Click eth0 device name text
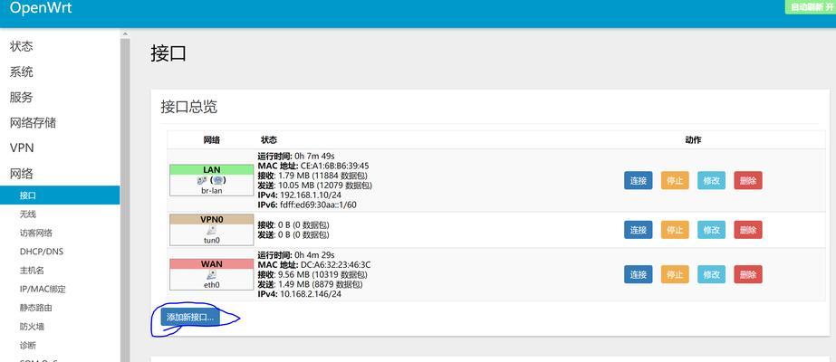Screen dimensions: 836x362 (x=212, y=285)
